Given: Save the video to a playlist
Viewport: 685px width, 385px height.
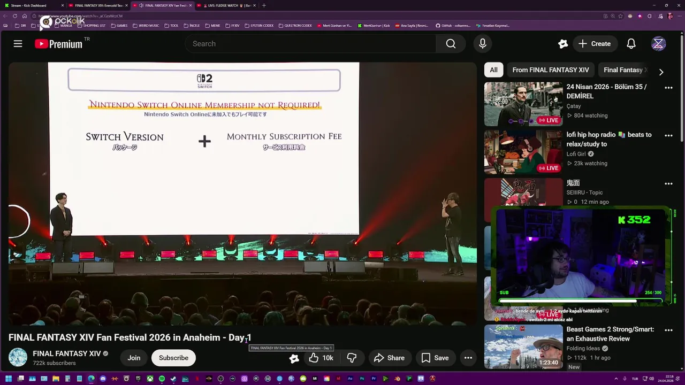Looking at the screenshot, I should pyautogui.click(x=435, y=358).
